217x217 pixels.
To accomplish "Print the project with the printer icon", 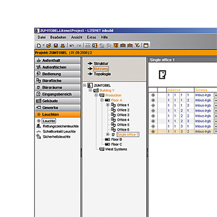I will pos(63,45).
